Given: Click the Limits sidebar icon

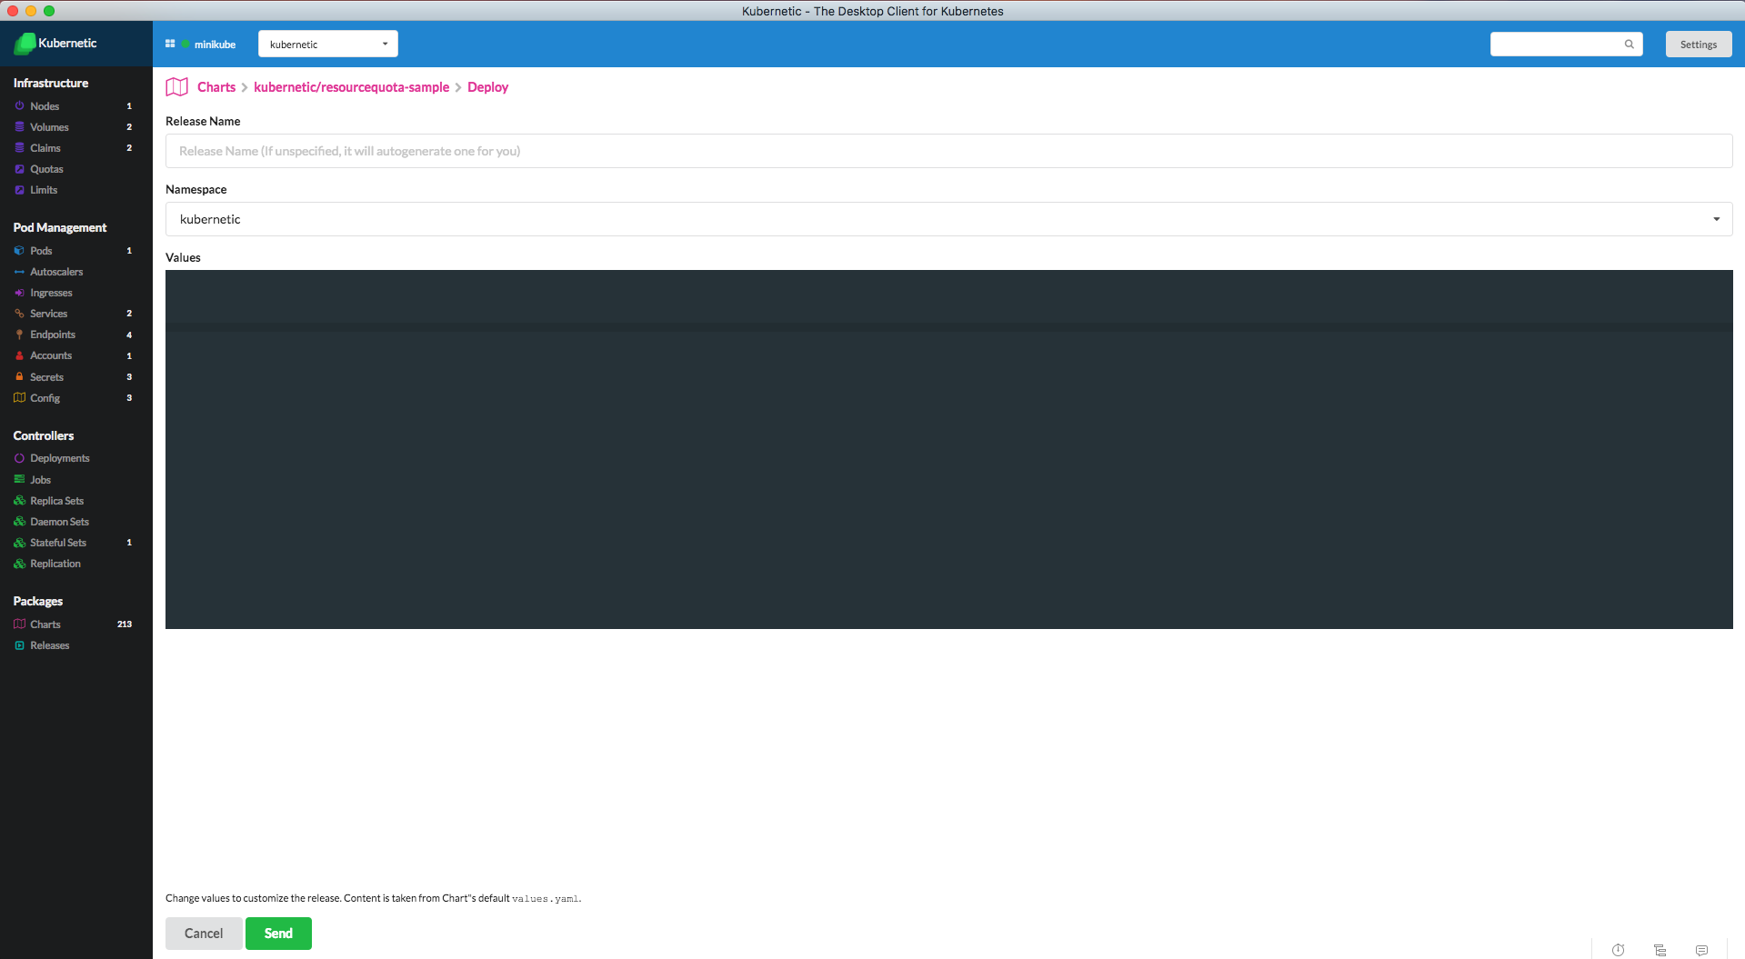Looking at the screenshot, I should click(19, 190).
